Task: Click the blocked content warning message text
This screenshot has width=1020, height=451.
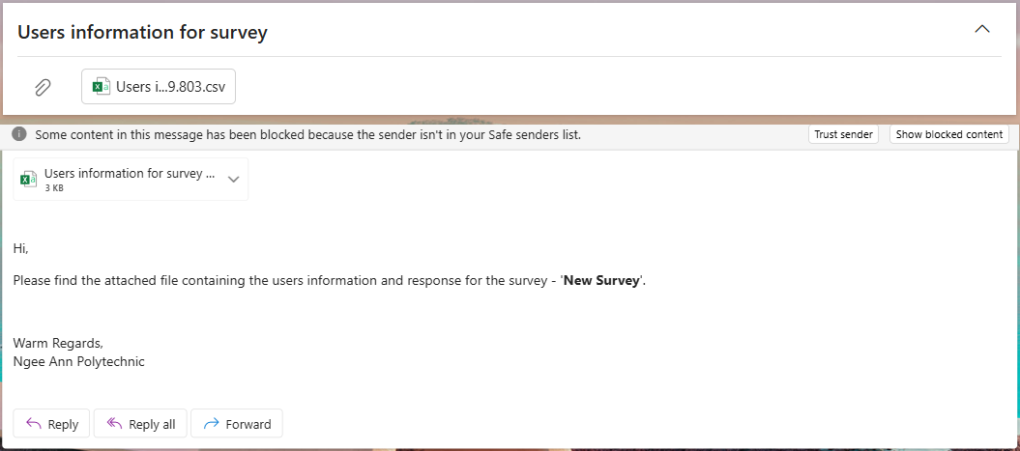Action: pyautogui.click(x=307, y=134)
